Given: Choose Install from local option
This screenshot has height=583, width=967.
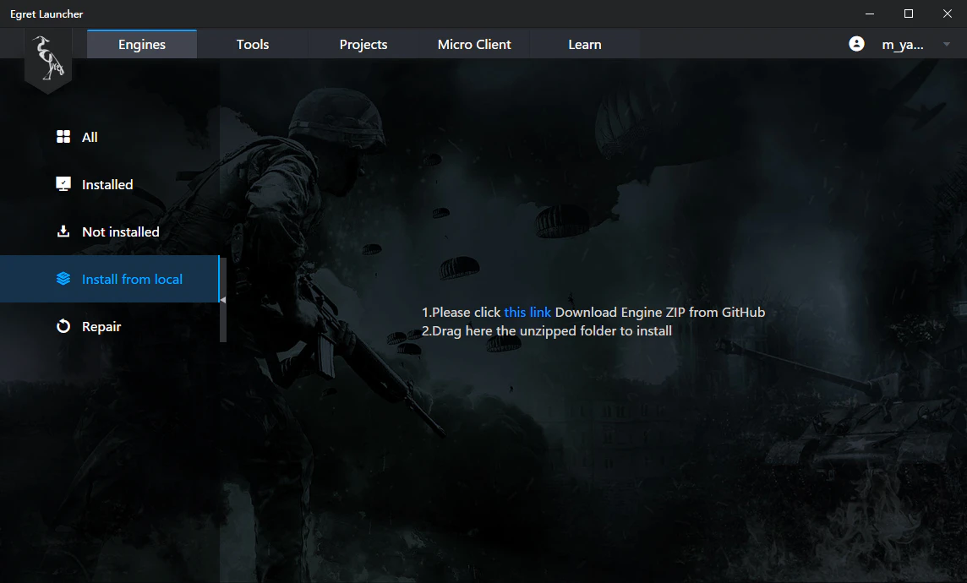Looking at the screenshot, I should click(110, 279).
